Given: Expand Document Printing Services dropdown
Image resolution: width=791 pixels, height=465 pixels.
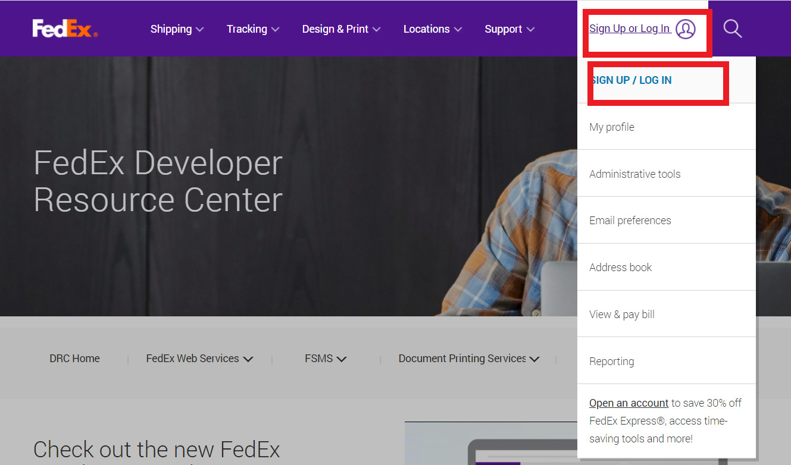Looking at the screenshot, I should tap(469, 359).
